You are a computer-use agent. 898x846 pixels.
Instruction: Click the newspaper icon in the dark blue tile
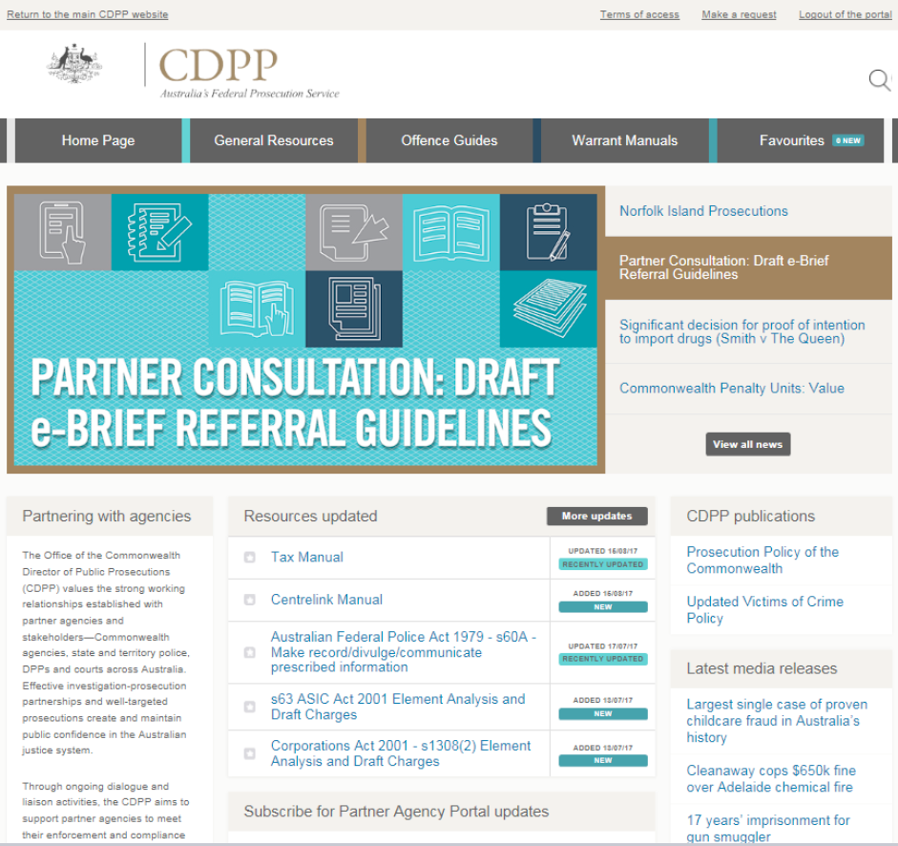354,308
